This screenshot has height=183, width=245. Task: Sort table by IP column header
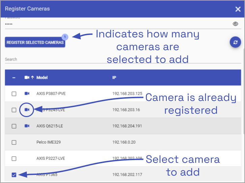[x=114, y=77]
